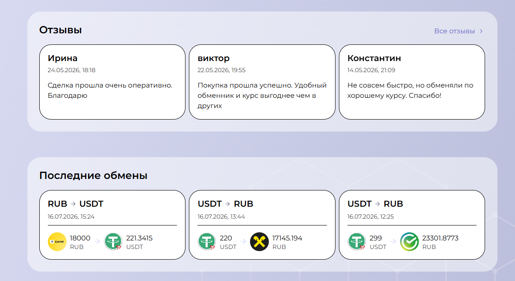
Task: Select the USDT → RUB exchange title at 12:25
Action: pos(375,204)
